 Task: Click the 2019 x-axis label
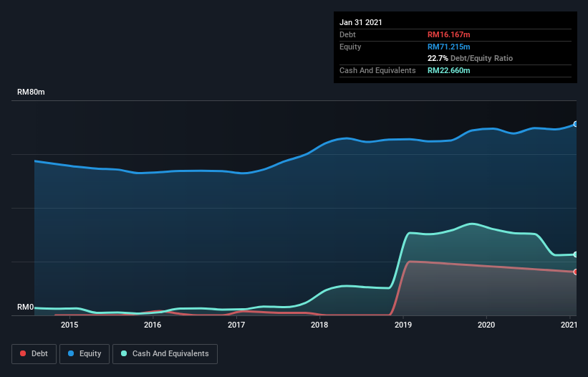[403, 325]
